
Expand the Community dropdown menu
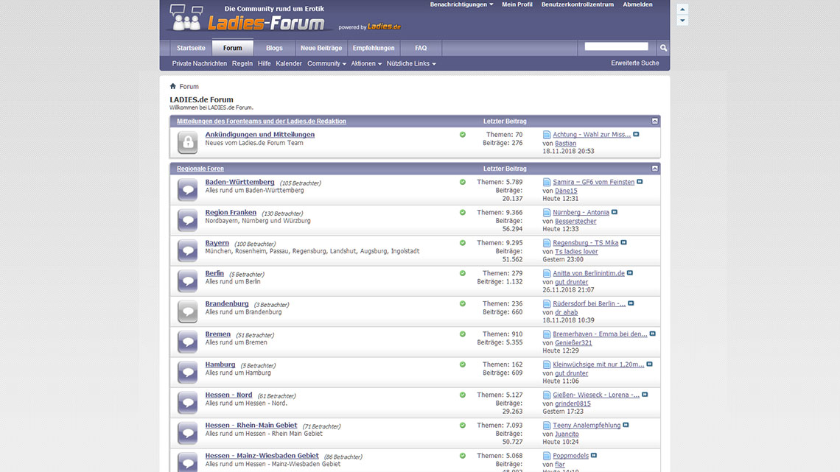coord(326,64)
